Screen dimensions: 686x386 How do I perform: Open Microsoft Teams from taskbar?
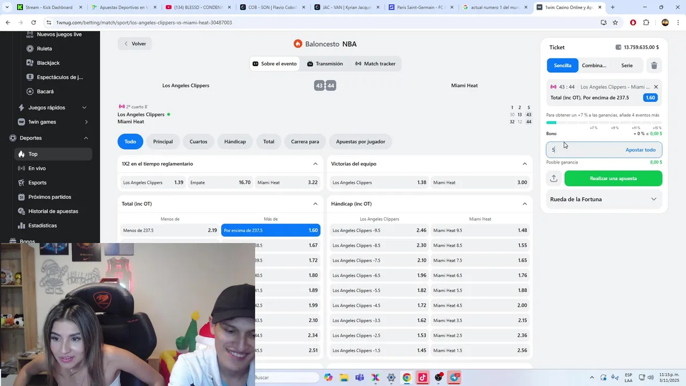click(x=359, y=377)
